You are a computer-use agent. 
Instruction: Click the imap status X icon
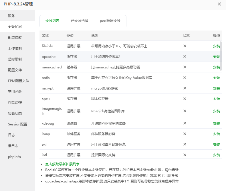click(x=185, y=134)
